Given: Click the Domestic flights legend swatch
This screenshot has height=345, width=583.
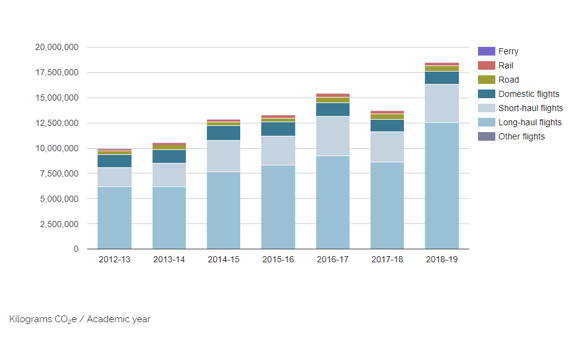Looking at the screenshot, I should point(486,94).
